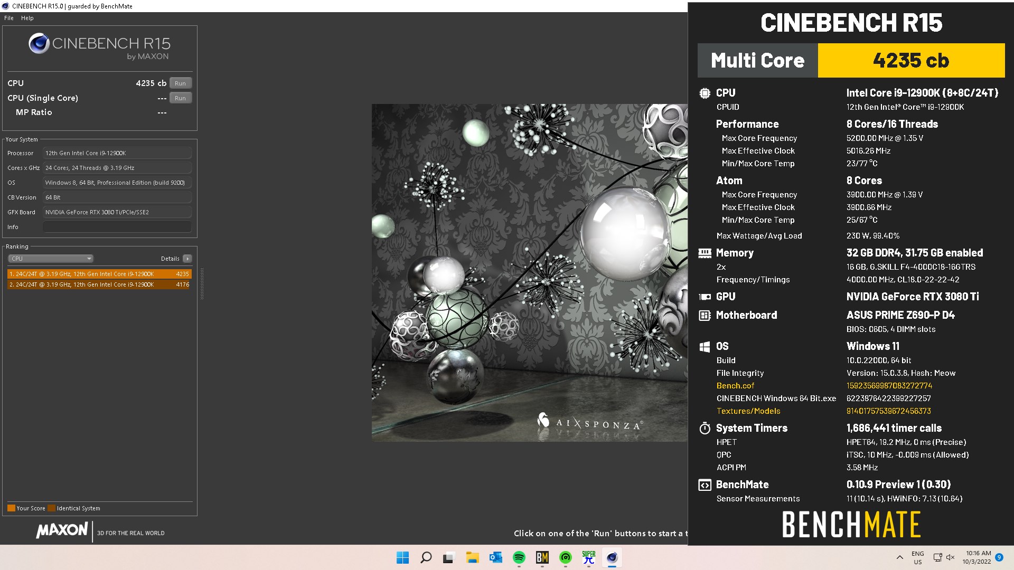The height and width of the screenshot is (570, 1014).
Task: Select ranking entry scoring 4176
Action: pos(99,284)
